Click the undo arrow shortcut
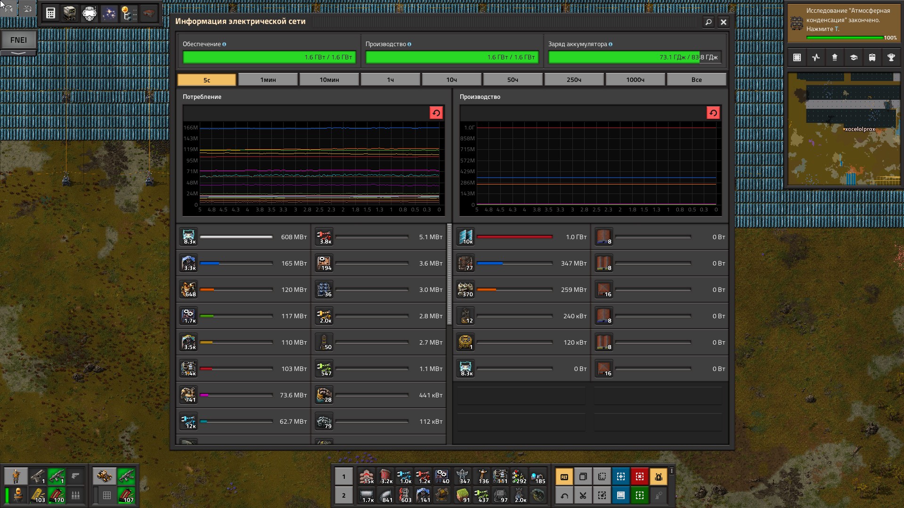 click(x=564, y=495)
